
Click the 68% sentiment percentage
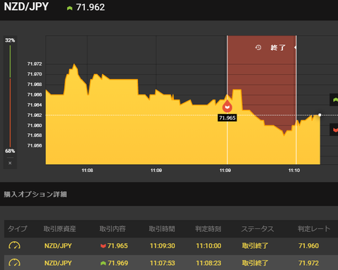(x=10, y=151)
